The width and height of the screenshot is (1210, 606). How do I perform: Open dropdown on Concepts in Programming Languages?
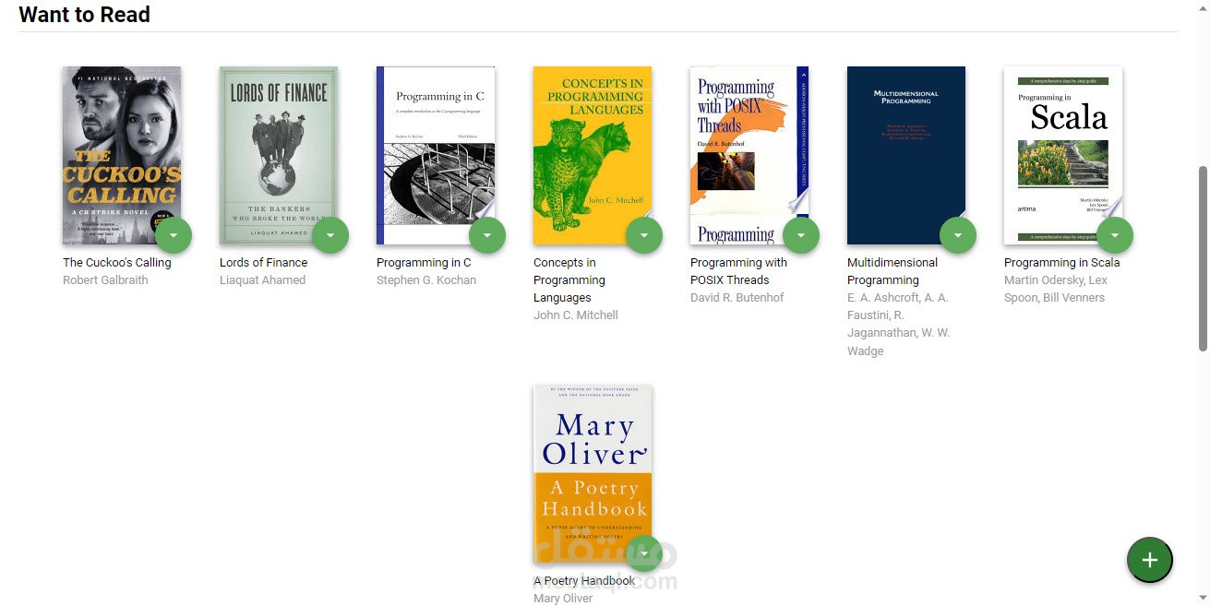(644, 235)
